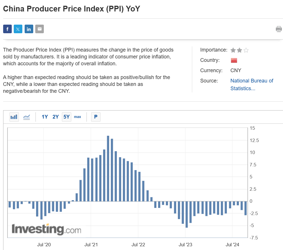This screenshot has width=283, height=250.
Task: Click the CNY currency label
Action: pos(236,70)
